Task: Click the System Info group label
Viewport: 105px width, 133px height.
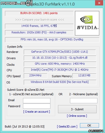Action: [15, 47]
